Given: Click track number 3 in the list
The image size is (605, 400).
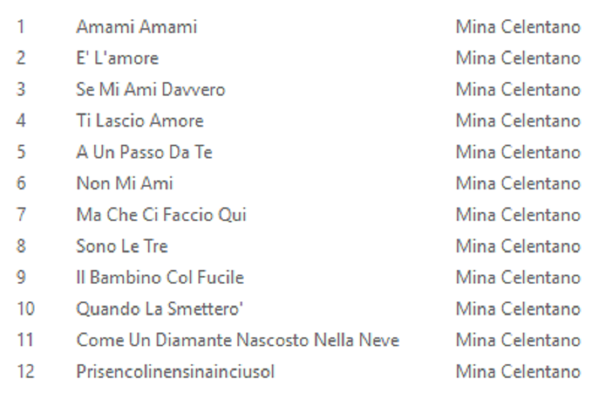Looking at the screenshot, I should point(22,90).
